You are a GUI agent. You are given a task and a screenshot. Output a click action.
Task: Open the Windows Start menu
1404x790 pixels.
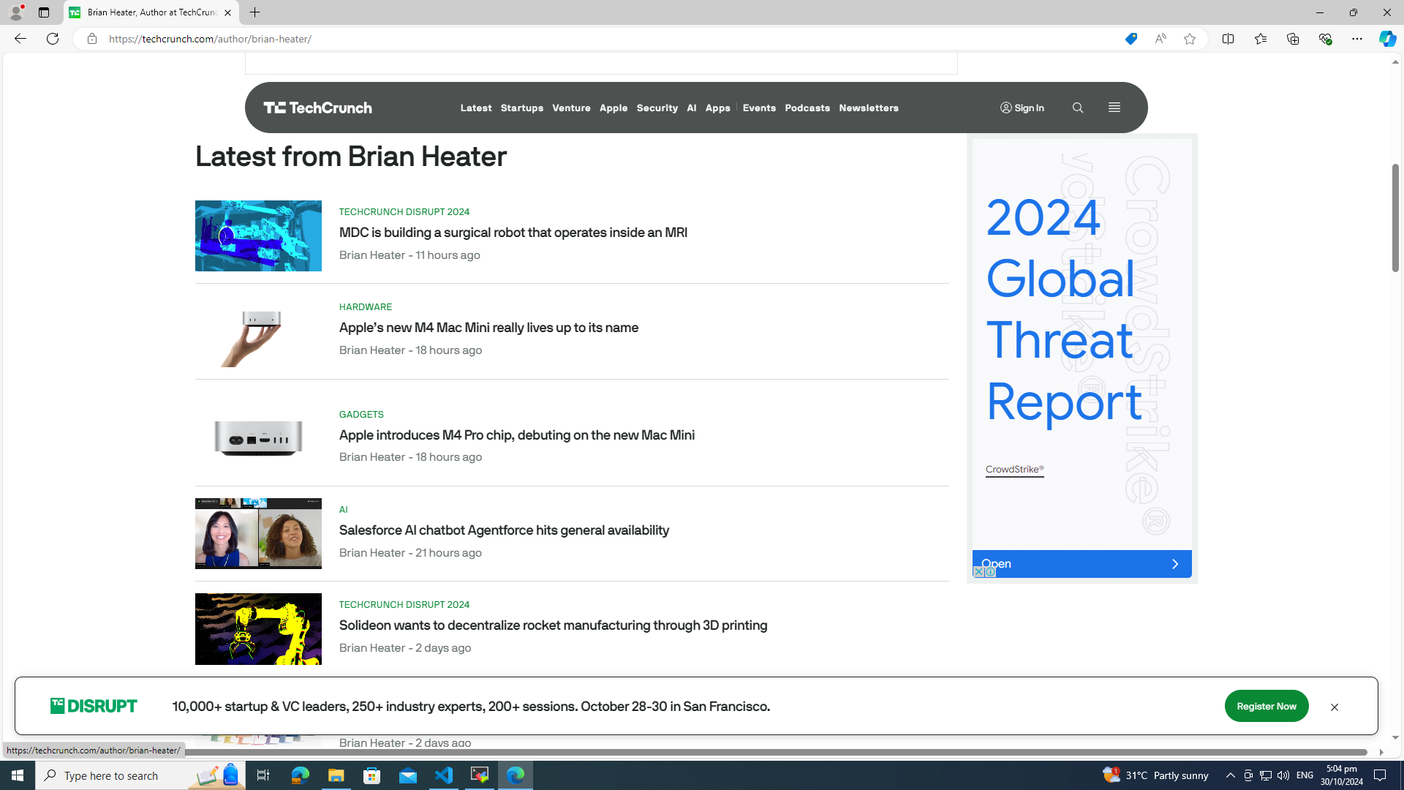[18, 775]
